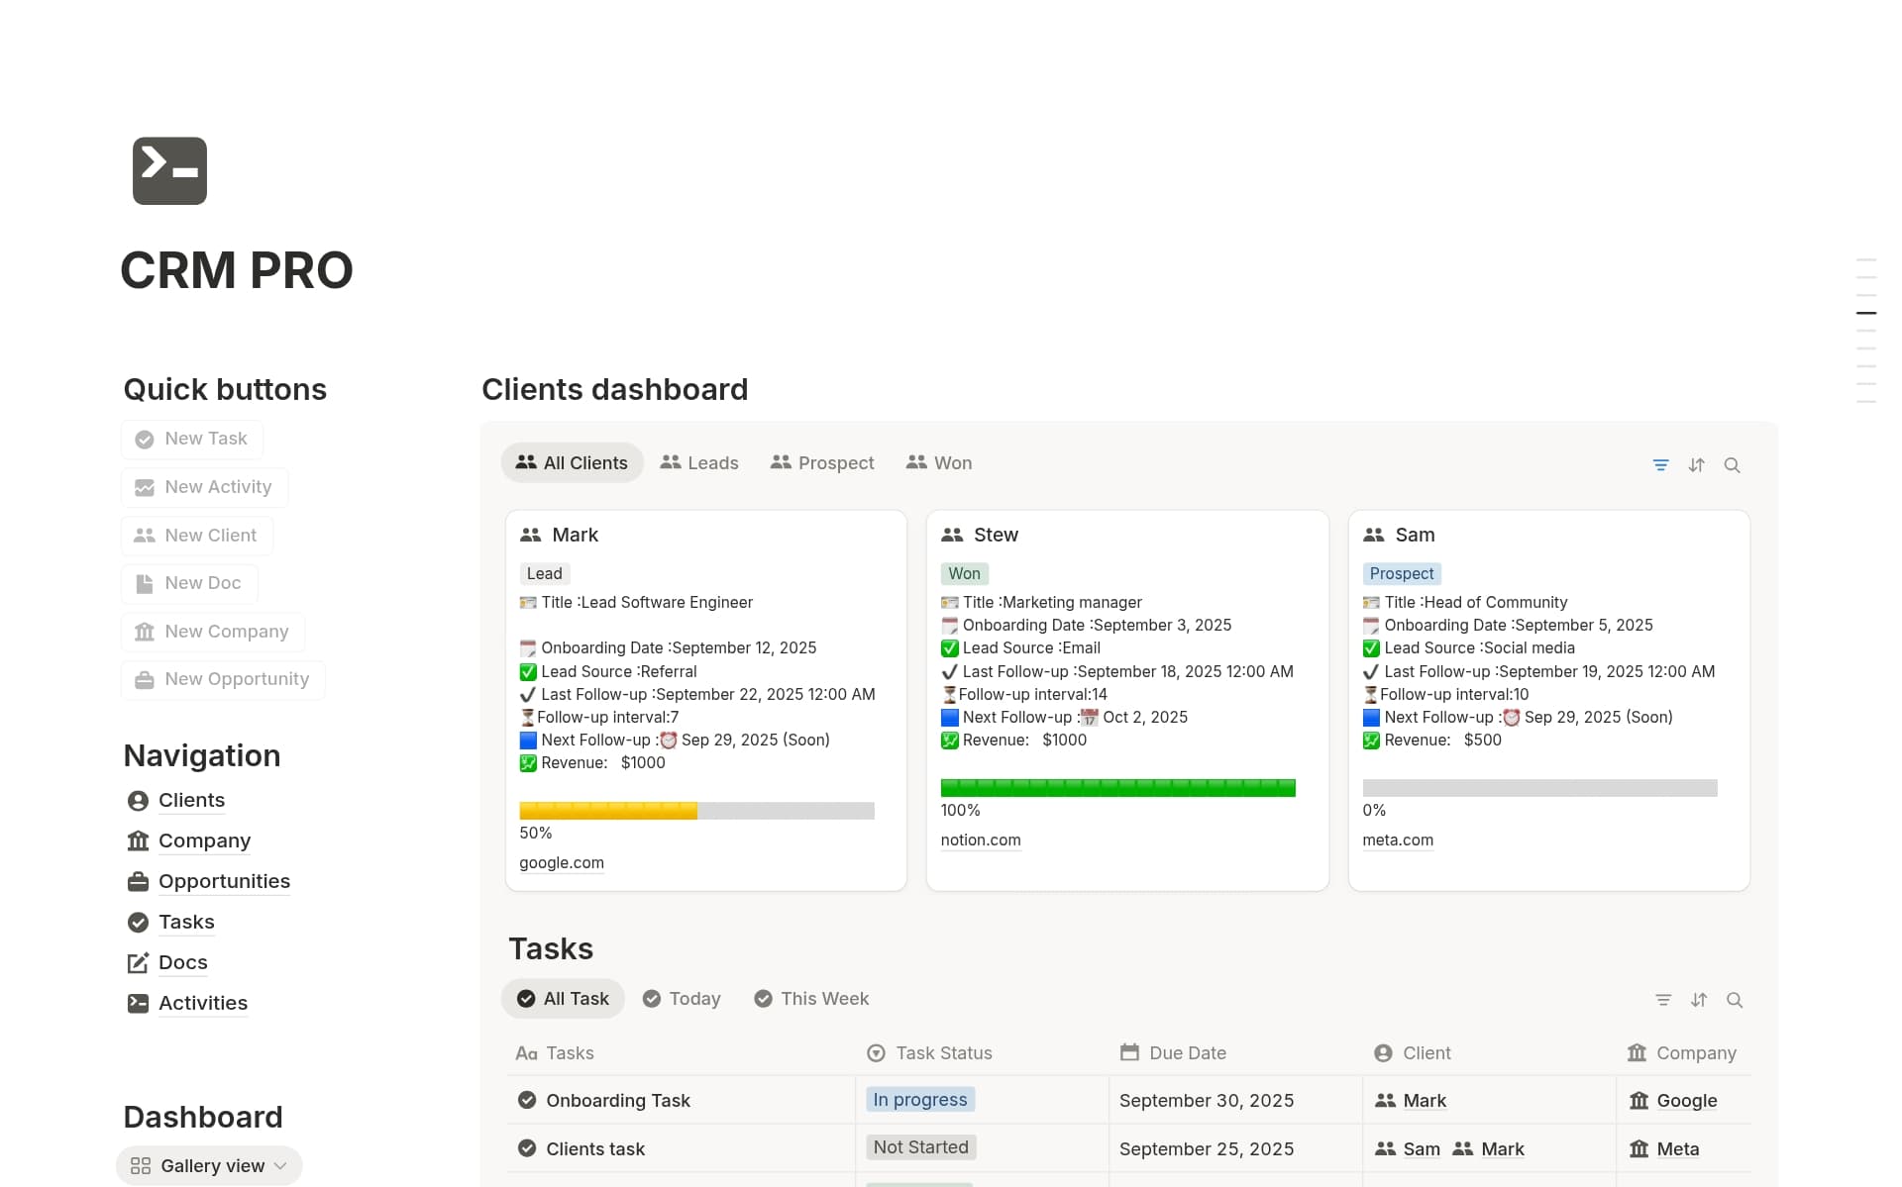Open search in the Clients dashboard
This screenshot has height=1187, width=1902.
(1733, 464)
